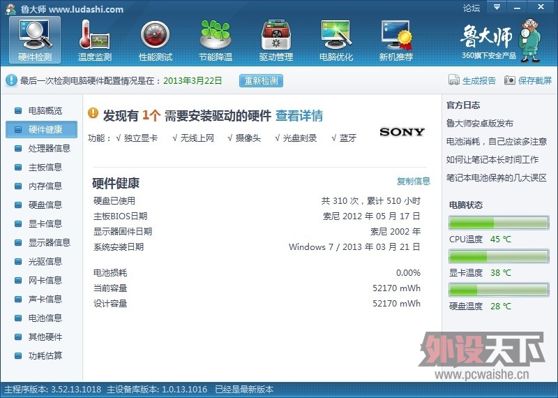Click the Windows 7 install date value
Image resolution: width=558 pixels, height=398 pixels.
(354, 247)
